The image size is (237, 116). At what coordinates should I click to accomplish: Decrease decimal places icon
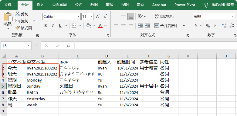232,26
